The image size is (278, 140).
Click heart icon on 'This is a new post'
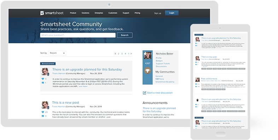tap(43, 112)
